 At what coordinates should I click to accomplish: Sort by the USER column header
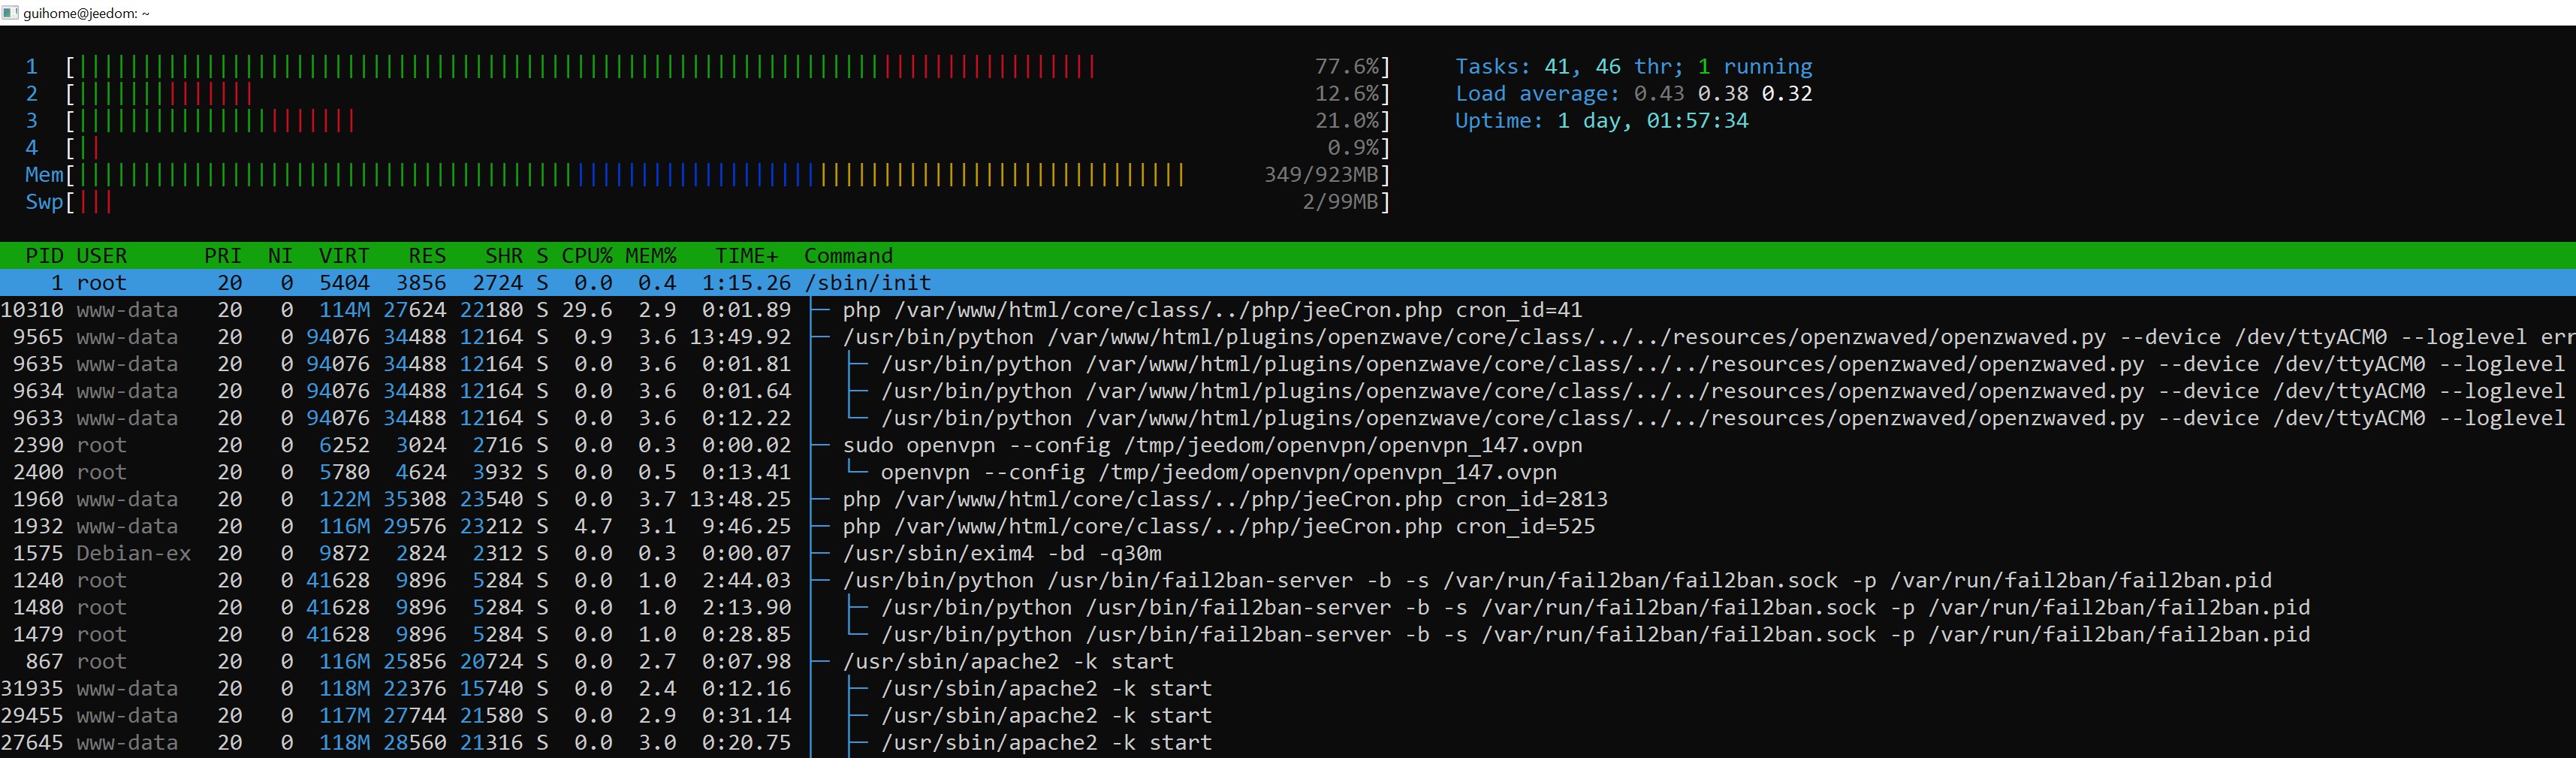tap(102, 256)
